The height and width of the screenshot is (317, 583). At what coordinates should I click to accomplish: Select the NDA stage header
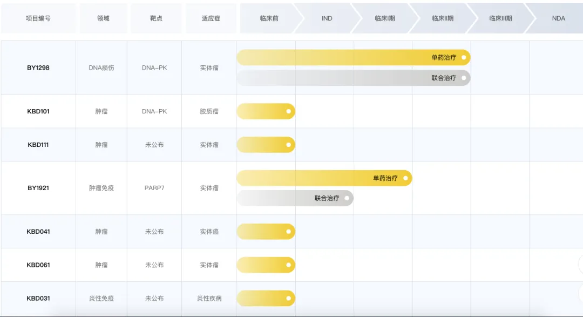click(558, 18)
